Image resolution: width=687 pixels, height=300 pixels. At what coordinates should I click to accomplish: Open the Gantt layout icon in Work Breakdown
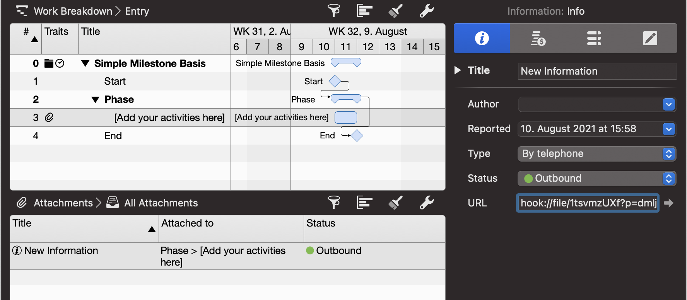coord(364,11)
